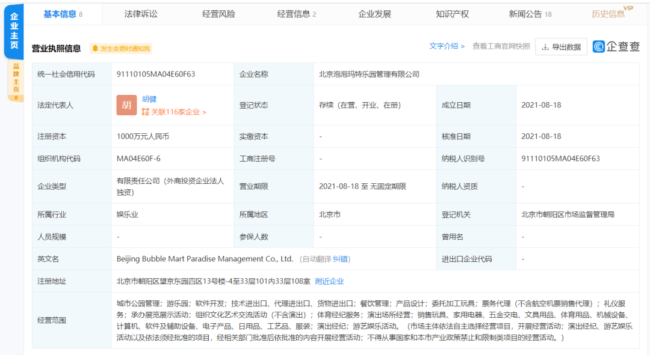
Task: Click the registered address 北京市朝阳区望京东园 text
Action: click(214, 281)
